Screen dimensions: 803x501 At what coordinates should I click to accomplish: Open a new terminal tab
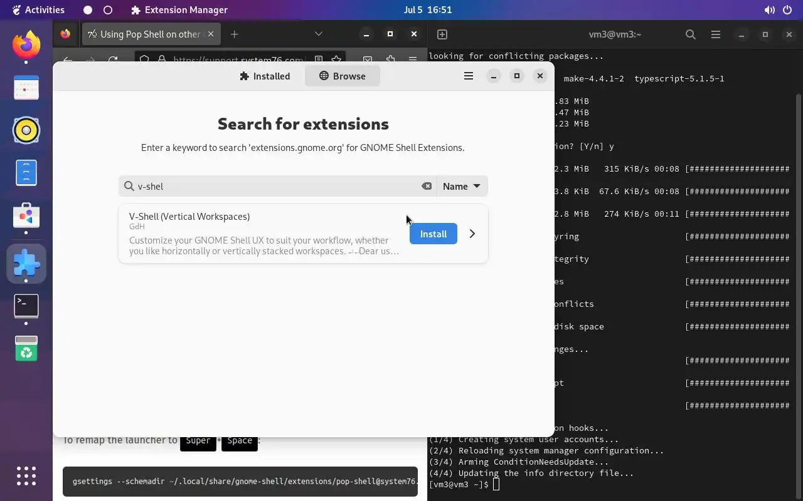pyautogui.click(x=442, y=34)
